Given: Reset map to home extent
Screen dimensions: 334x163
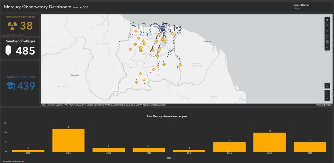Looking at the screenshot, I should click(327, 36).
